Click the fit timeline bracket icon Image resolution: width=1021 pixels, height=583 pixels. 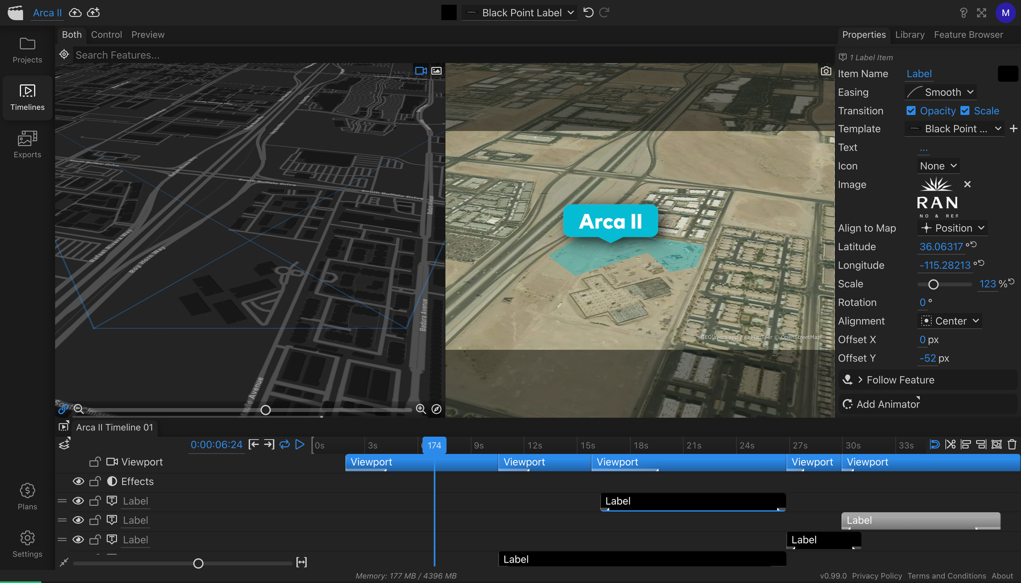(301, 563)
